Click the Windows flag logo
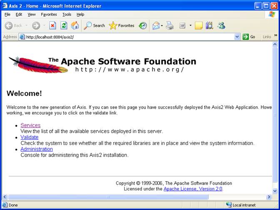This screenshot has width=280, height=210. [x=272, y=15]
